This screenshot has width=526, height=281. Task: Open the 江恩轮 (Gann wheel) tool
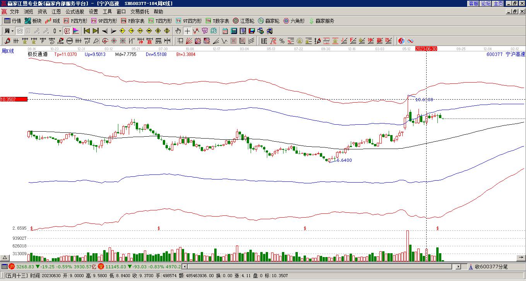point(244,21)
